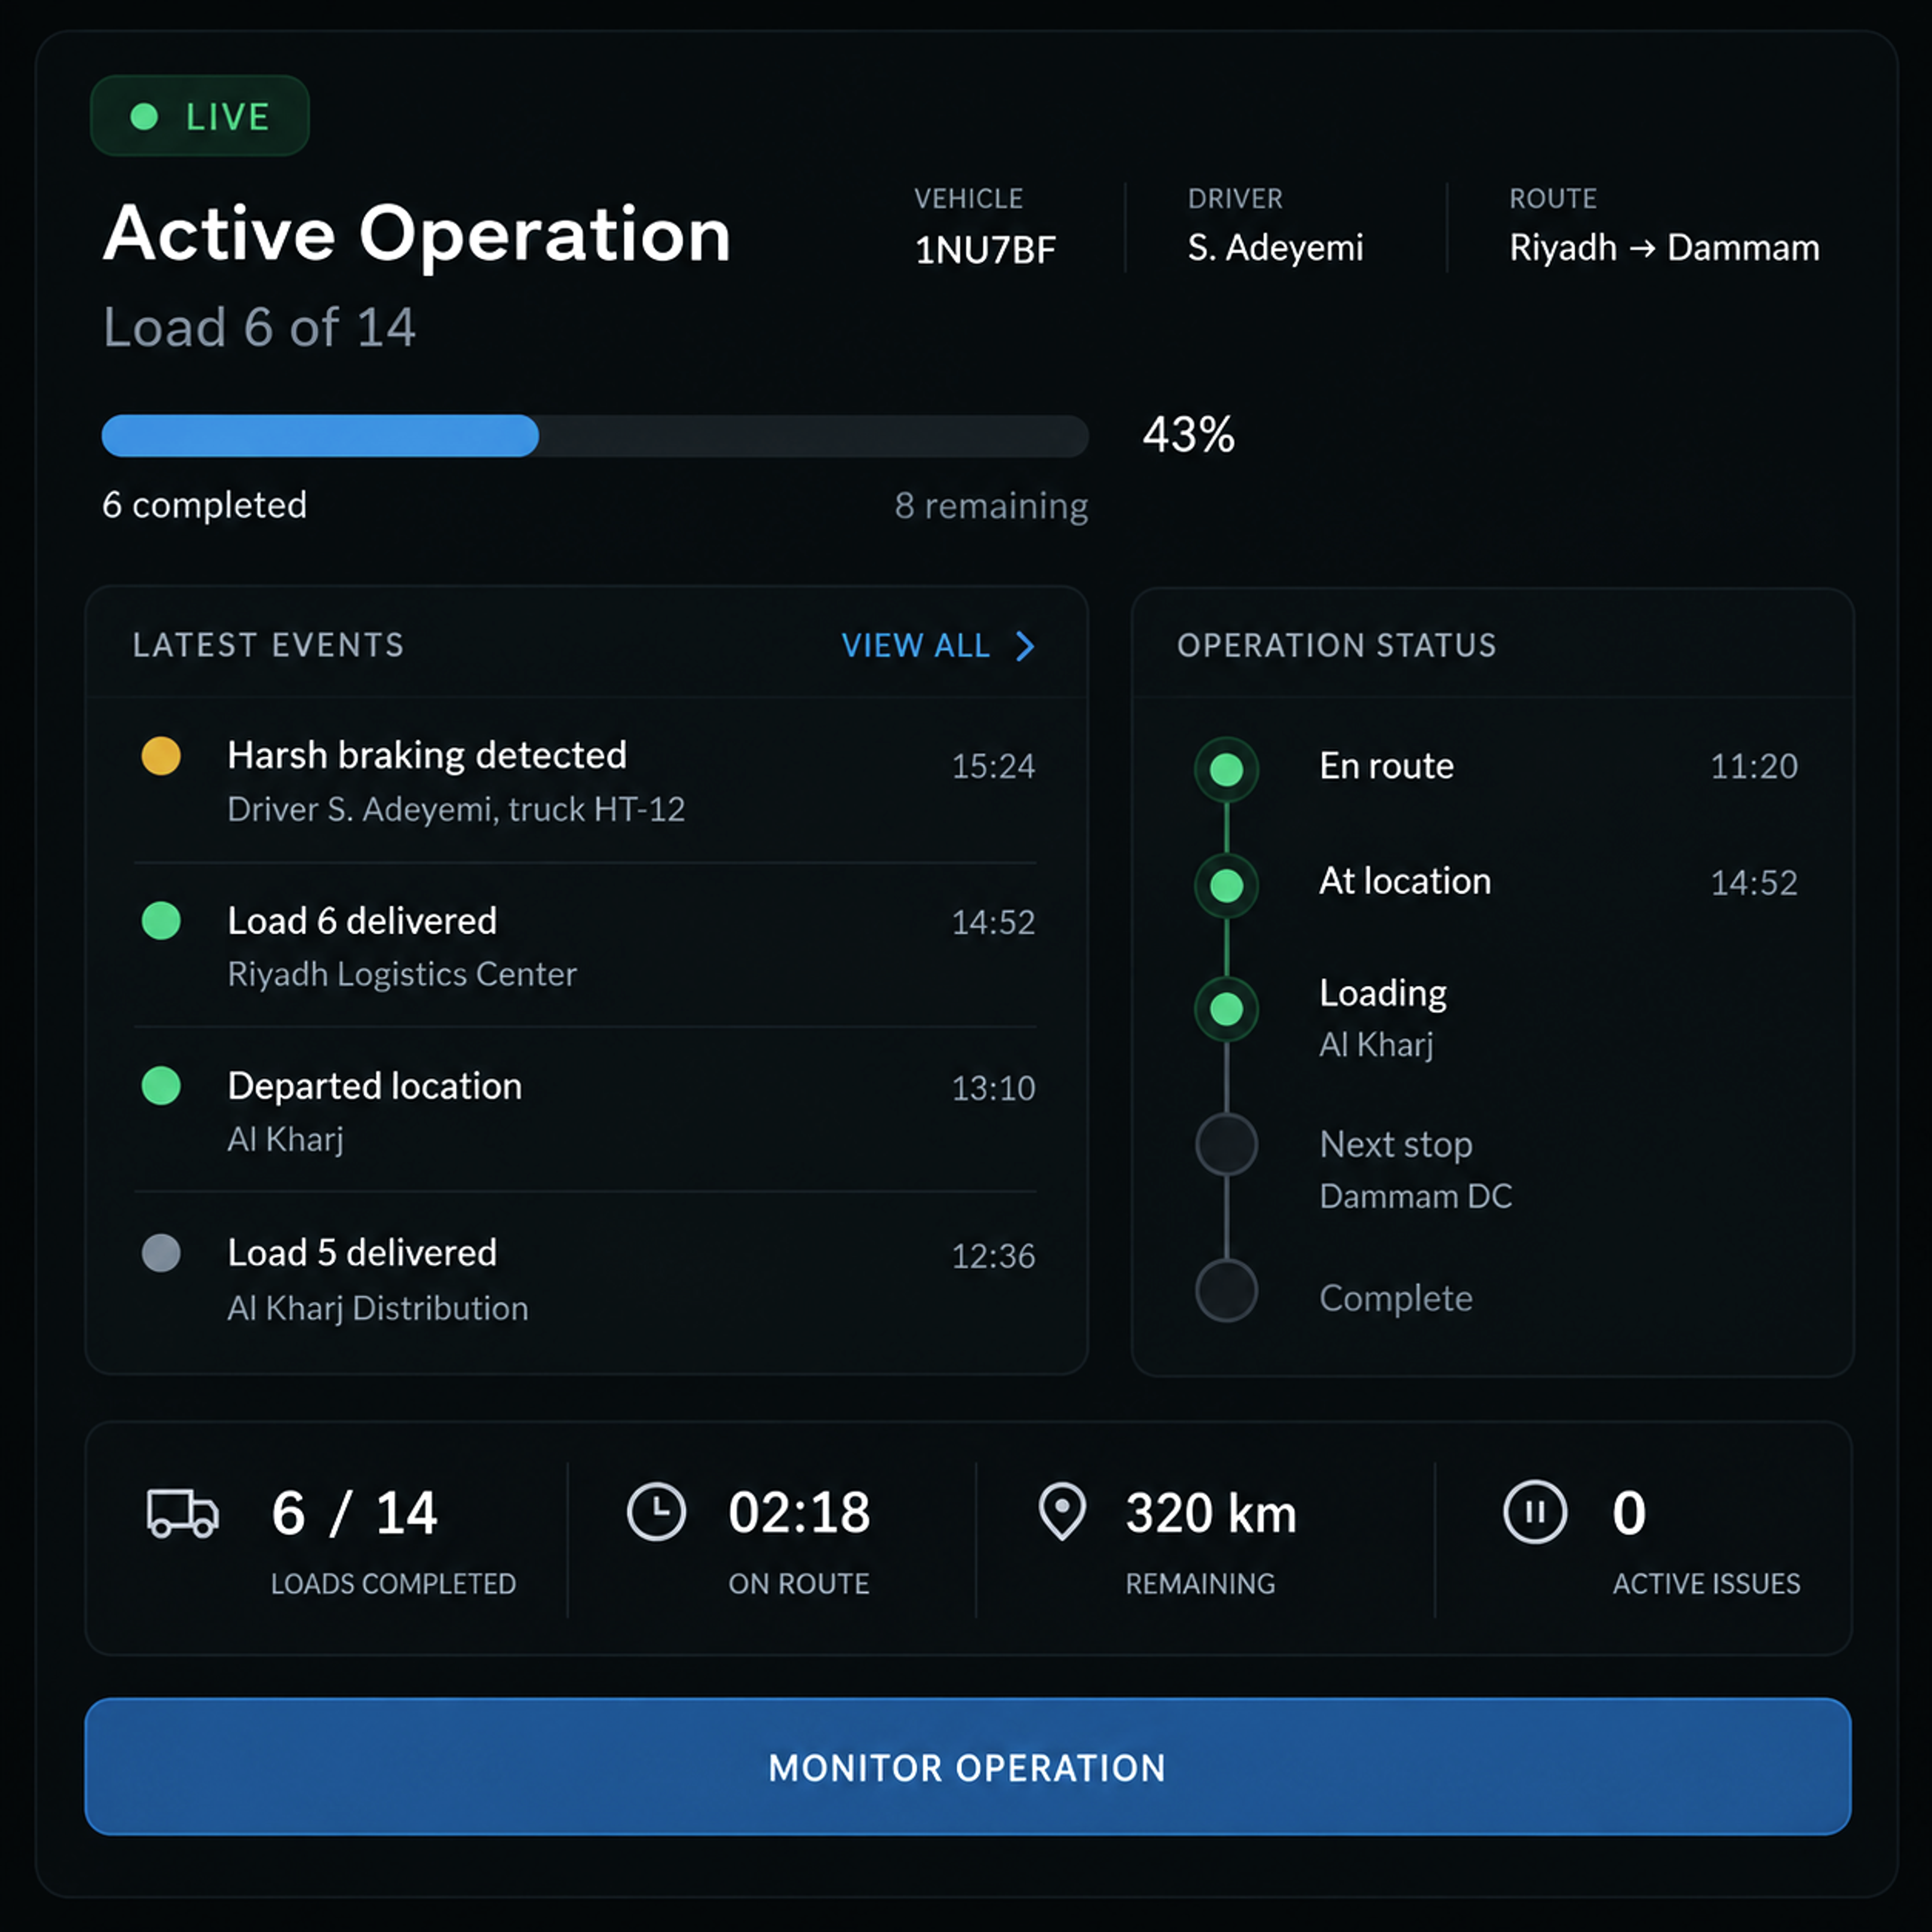
Task: Click the 15:24 event timestamp
Action: 993,766
